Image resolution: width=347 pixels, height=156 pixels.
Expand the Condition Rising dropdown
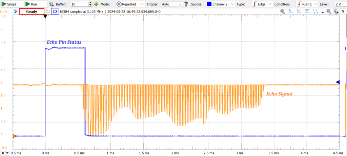[x=307, y=4]
